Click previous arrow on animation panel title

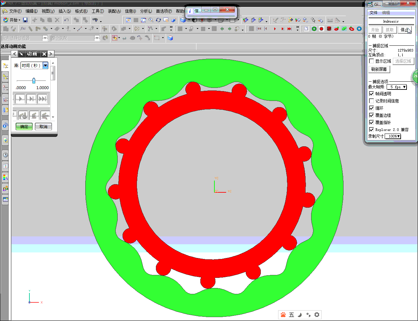coord(14,54)
